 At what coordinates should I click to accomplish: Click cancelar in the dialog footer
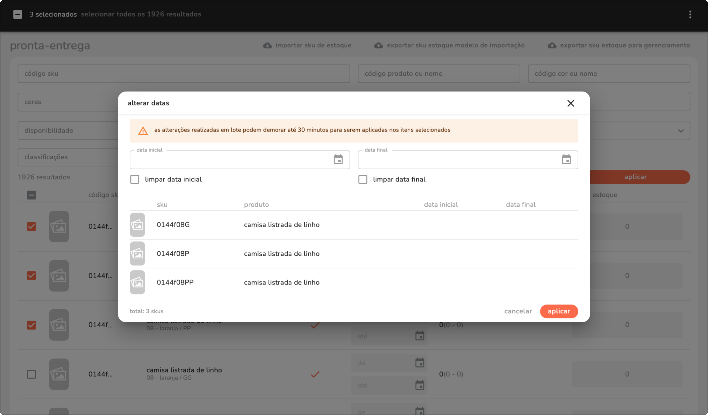point(518,311)
